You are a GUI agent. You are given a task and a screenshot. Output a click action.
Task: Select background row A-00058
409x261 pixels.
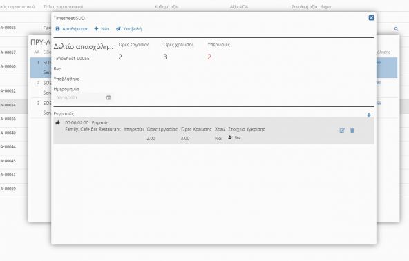(x=8, y=28)
